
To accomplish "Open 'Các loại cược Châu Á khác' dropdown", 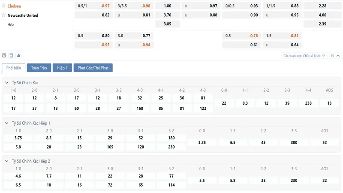I will tap(304, 55).
